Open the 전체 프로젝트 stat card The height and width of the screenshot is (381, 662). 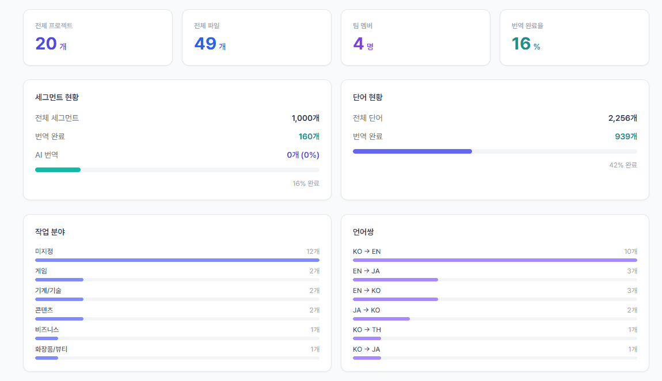(97, 37)
